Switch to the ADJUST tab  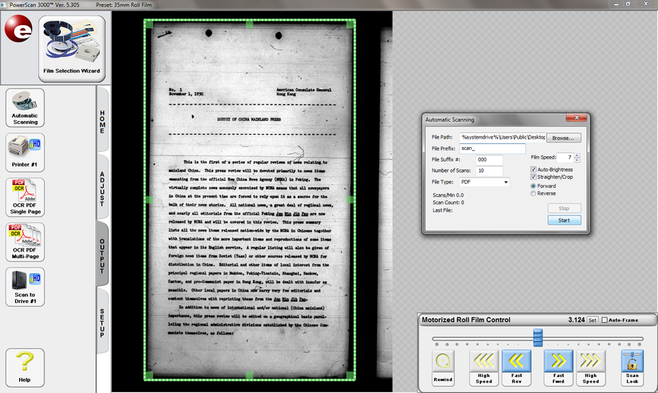(102, 187)
